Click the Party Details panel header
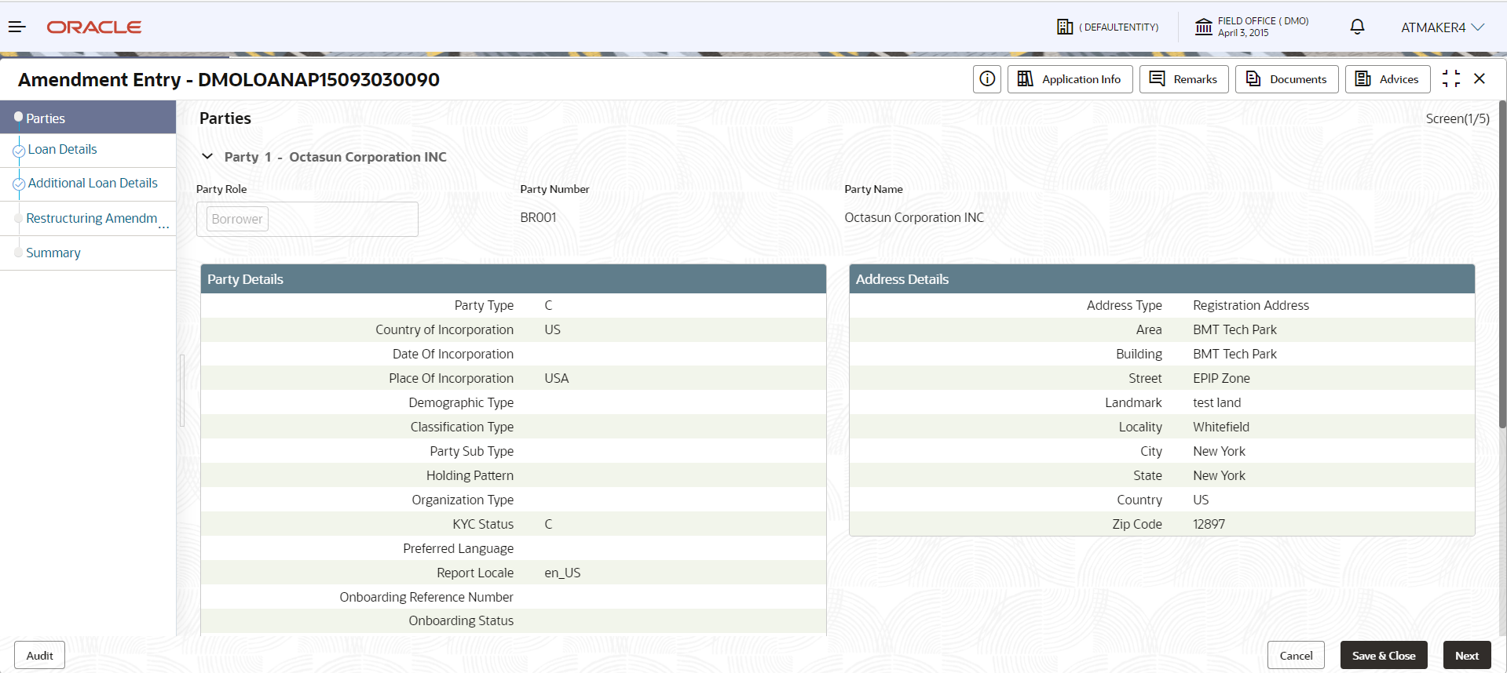The width and height of the screenshot is (1507, 673). pyautogui.click(x=514, y=279)
